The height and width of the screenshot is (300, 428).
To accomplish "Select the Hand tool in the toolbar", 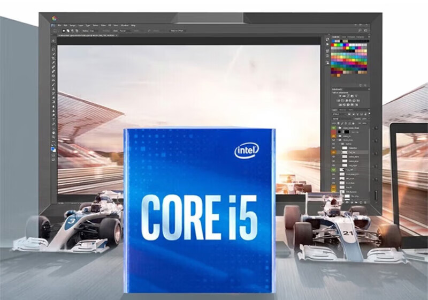I will 53,132.
